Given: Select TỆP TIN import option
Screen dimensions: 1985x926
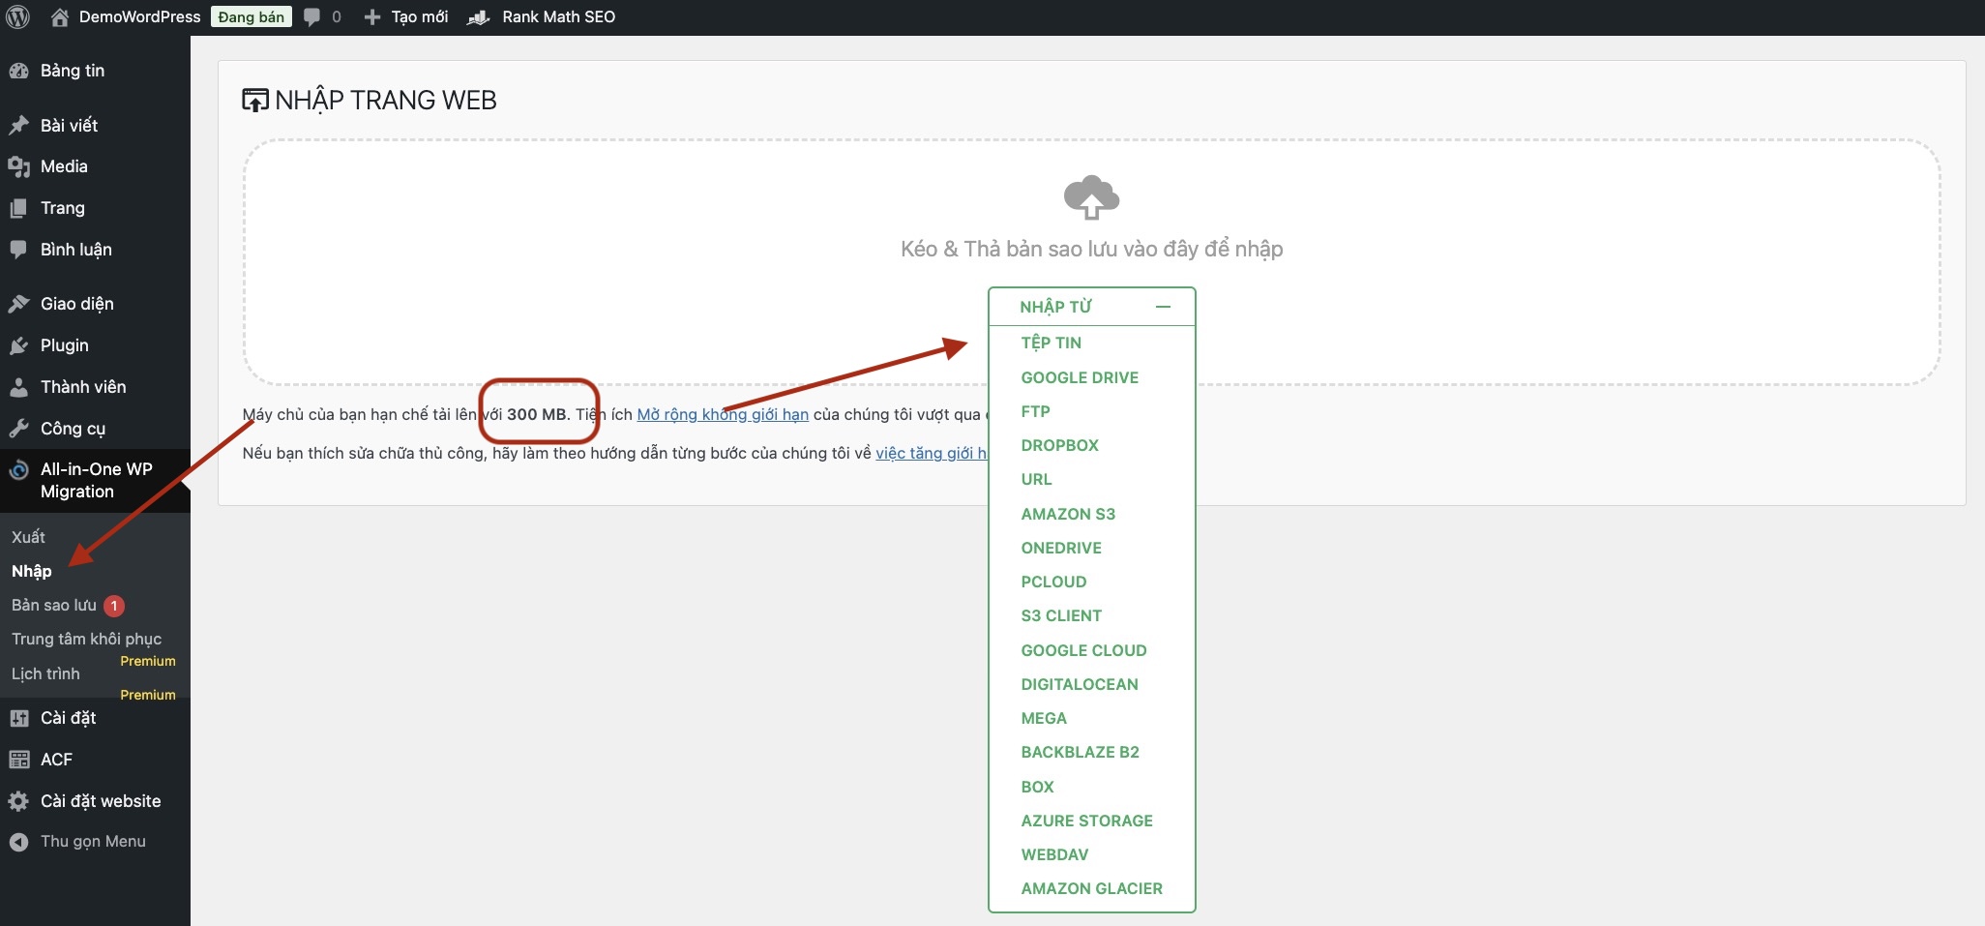Looking at the screenshot, I should click(1051, 343).
